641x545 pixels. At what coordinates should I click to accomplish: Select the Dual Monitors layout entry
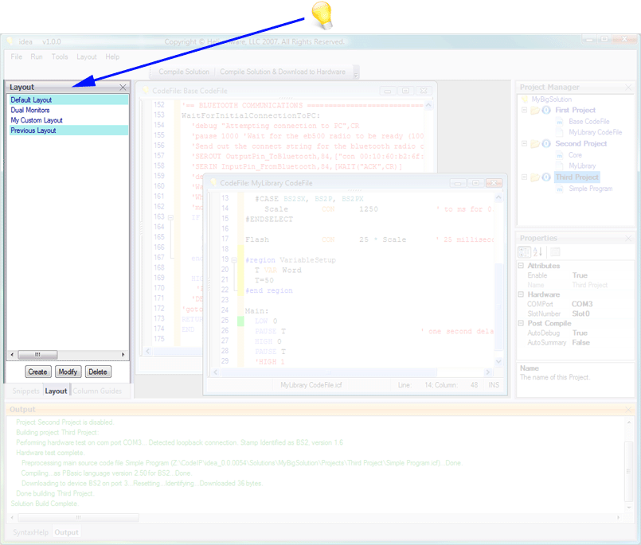(x=32, y=111)
